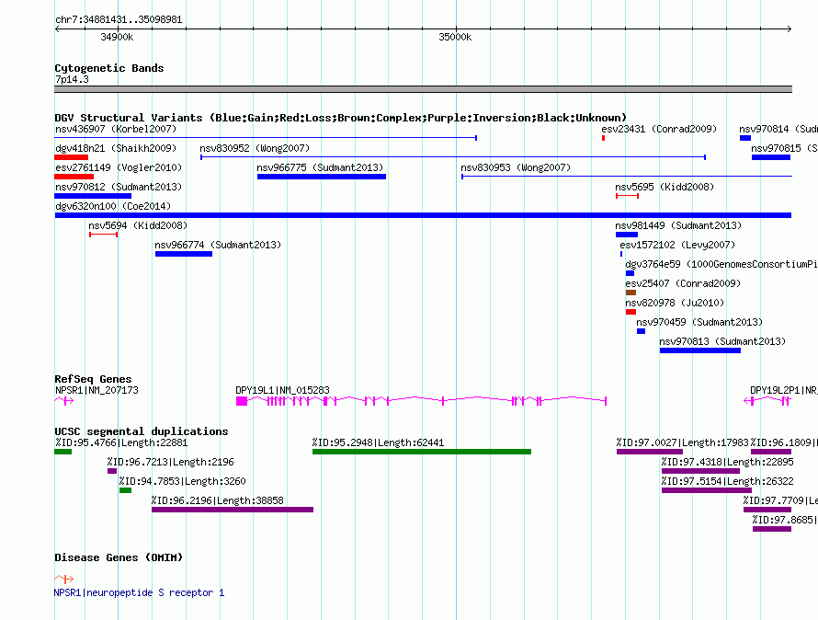Click the brown esv25407 (Conrad2009) complex bar
The image size is (818, 620).
click(x=631, y=293)
